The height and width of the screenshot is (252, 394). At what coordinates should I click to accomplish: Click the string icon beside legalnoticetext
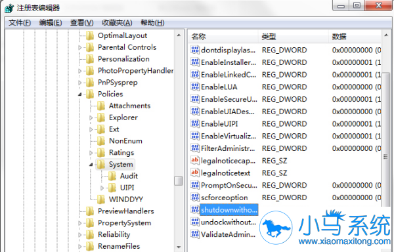[x=195, y=173]
